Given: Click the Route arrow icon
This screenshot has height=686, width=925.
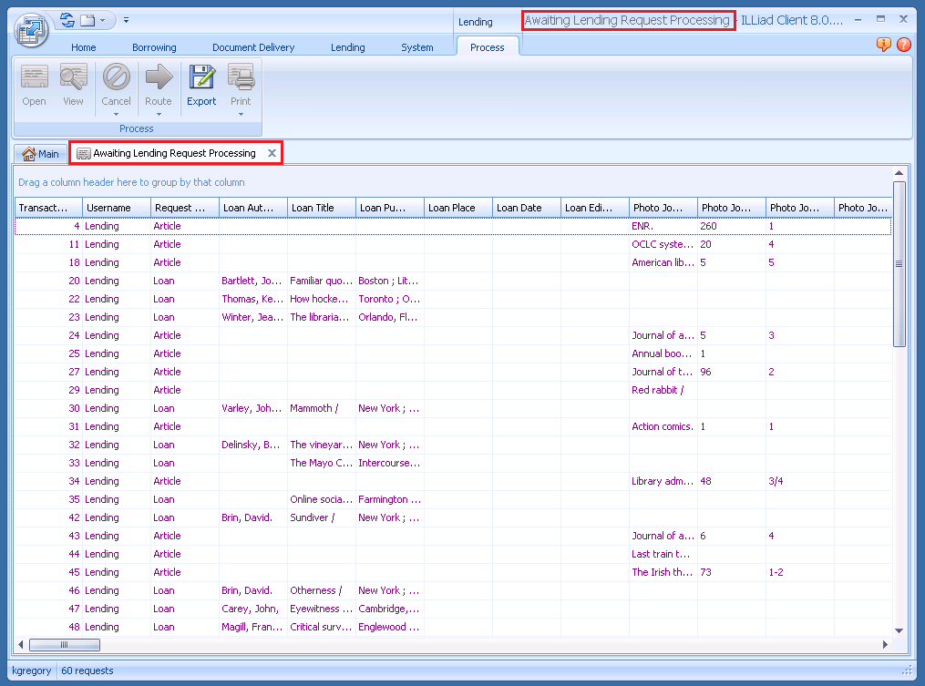Looking at the screenshot, I should tap(159, 77).
